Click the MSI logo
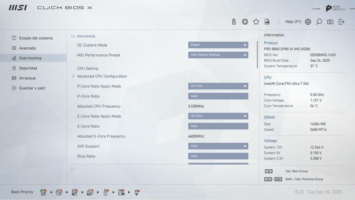Image resolution: width=355 pixels, height=200 pixels. pos(18,8)
